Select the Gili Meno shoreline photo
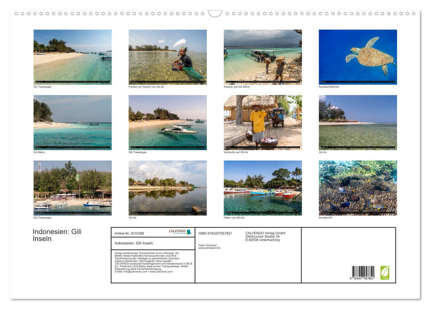430x309 pixels. 73,122
